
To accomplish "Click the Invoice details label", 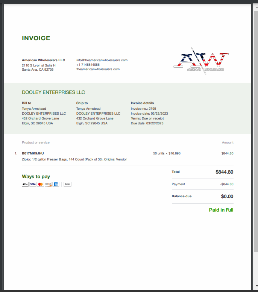I will (143, 103).
